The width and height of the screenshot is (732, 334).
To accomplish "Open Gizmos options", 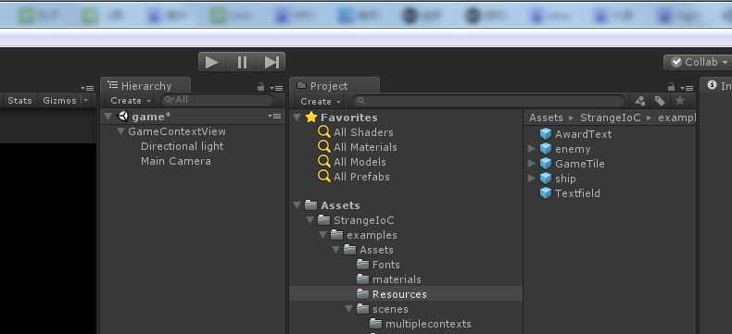I will point(59,100).
